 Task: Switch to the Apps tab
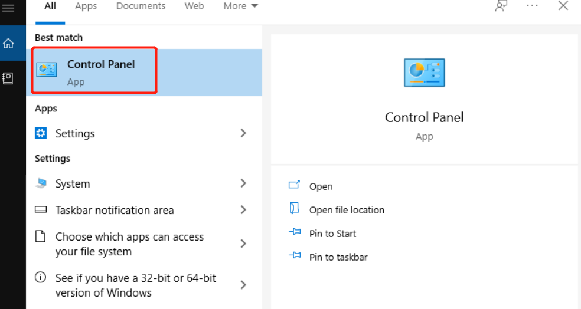tap(86, 6)
